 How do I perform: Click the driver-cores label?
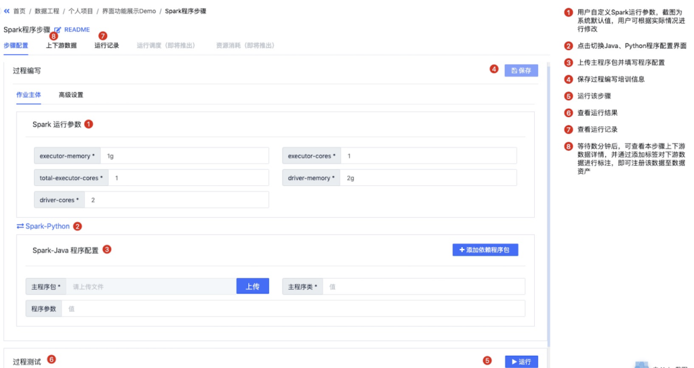60,200
